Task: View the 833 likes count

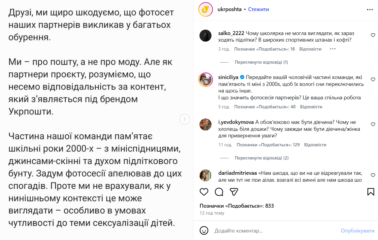Action: [x=237, y=206]
